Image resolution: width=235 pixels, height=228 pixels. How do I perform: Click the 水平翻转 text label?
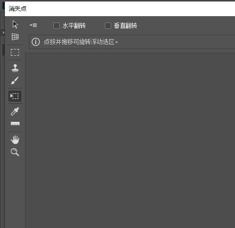tap(74, 26)
